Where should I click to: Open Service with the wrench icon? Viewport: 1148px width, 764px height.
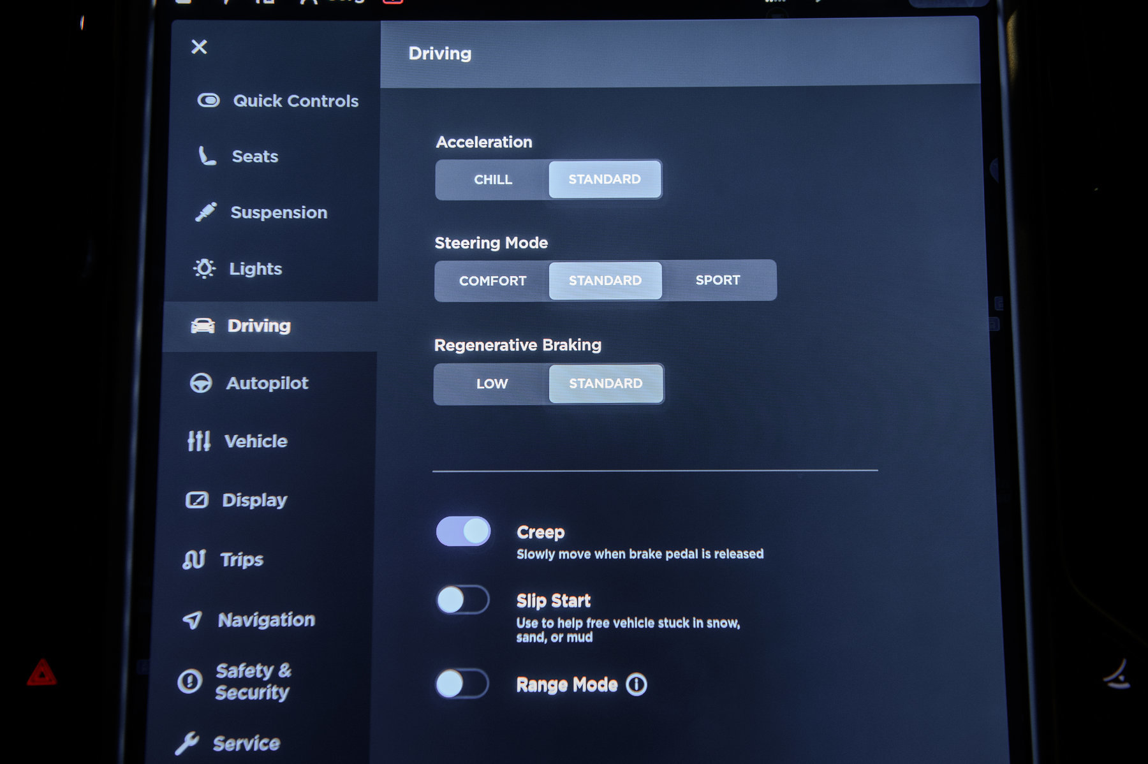pos(187,743)
